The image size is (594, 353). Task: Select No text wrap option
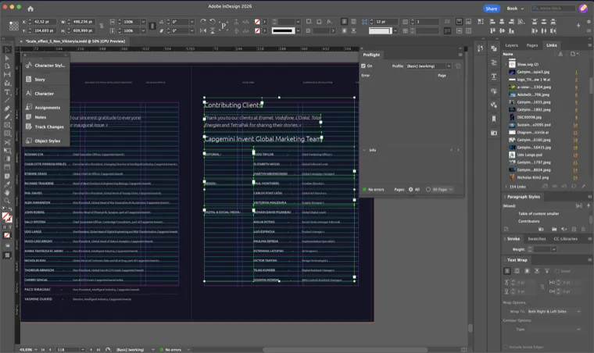pos(507,271)
